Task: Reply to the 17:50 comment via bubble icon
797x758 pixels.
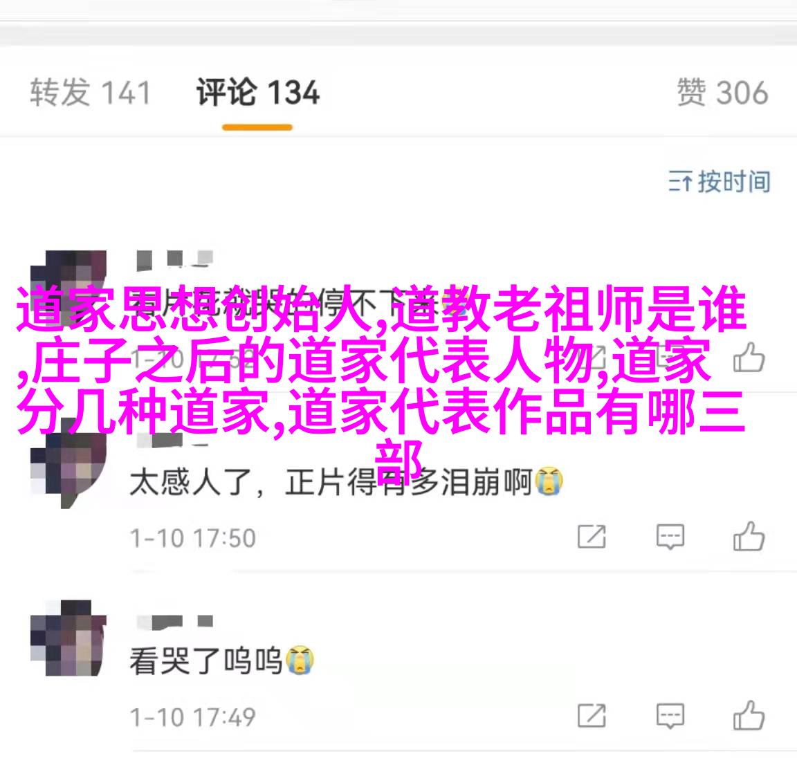Action: coord(670,537)
